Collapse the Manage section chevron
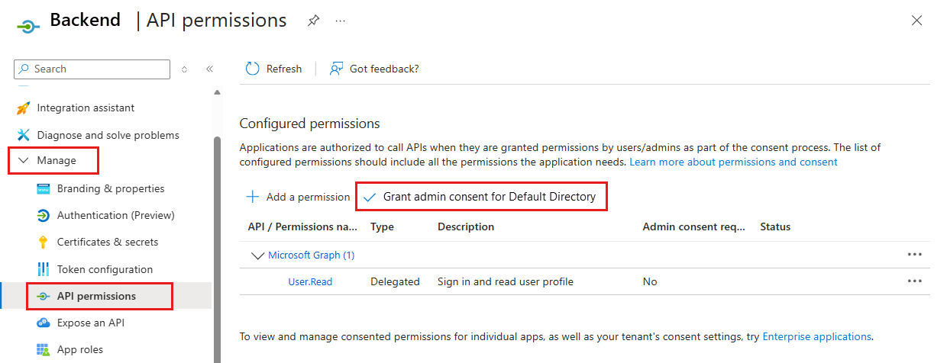 (23, 161)
